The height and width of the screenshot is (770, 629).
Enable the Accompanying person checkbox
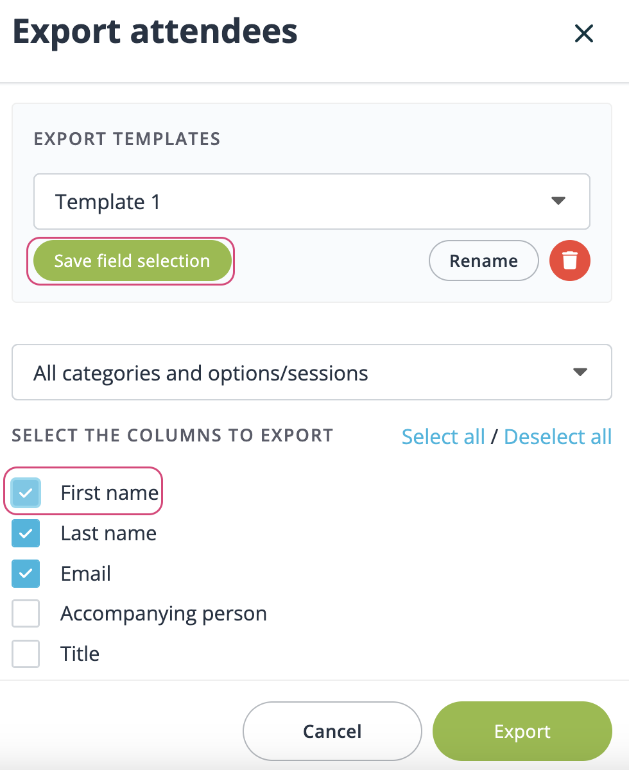pos(26,614)
